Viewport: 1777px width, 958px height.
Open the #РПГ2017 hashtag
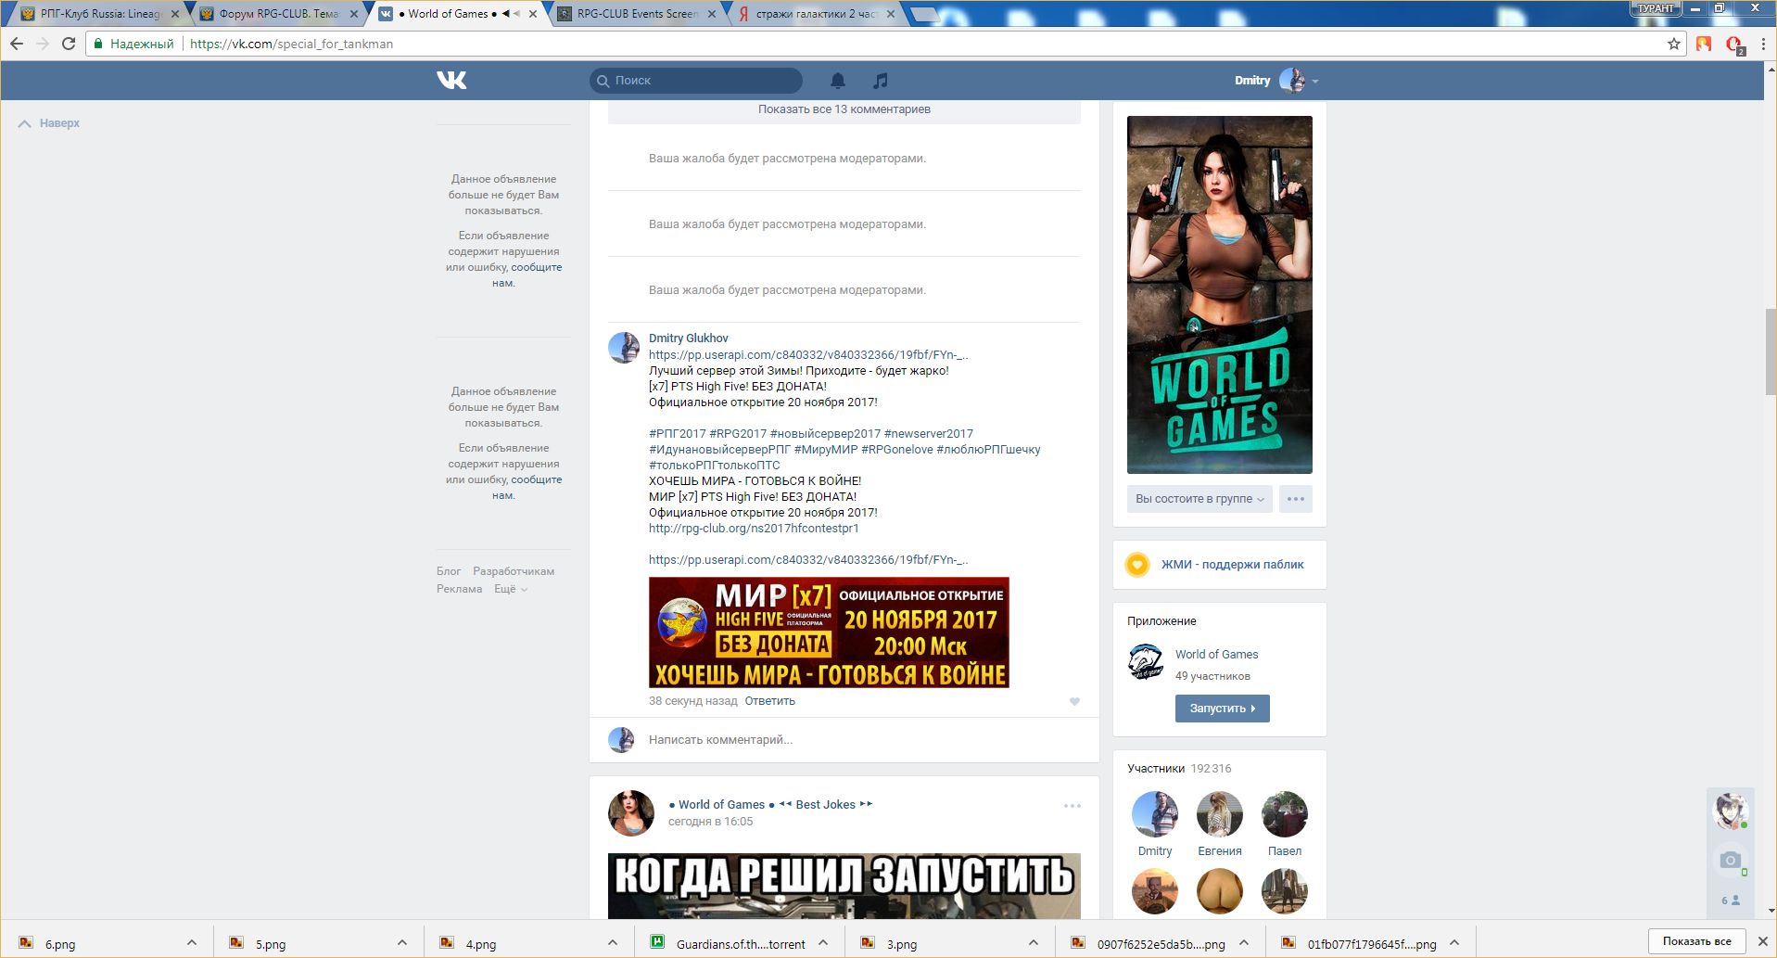pos(678,434)
